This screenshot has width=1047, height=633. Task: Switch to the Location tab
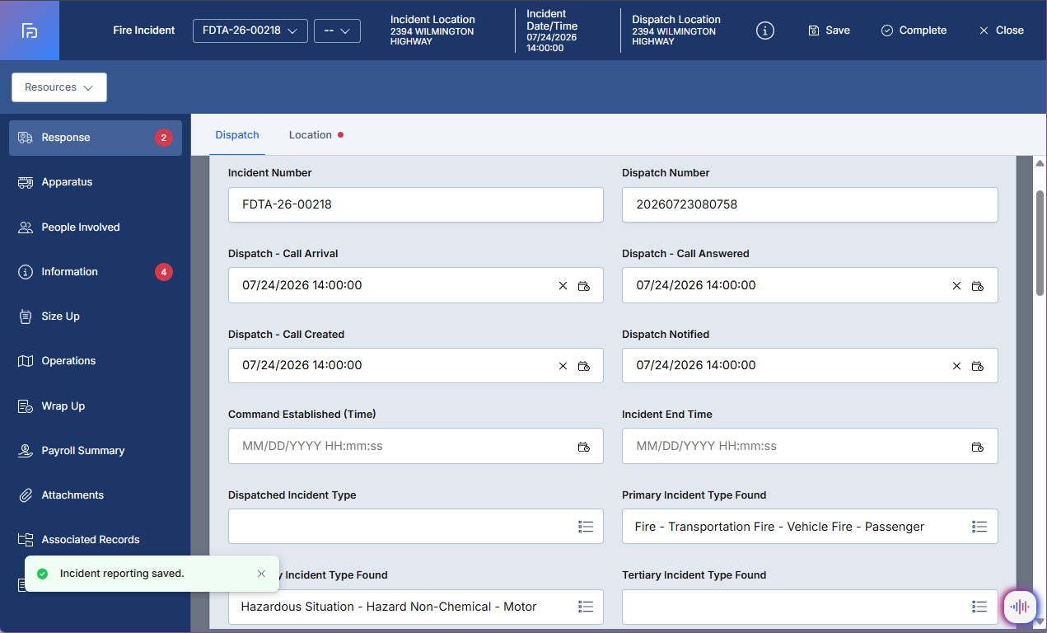(316, 135)
